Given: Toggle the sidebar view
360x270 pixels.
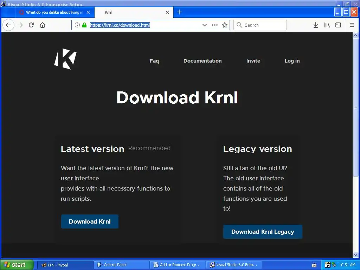Looking at the screenshot, I should (338, 25).
